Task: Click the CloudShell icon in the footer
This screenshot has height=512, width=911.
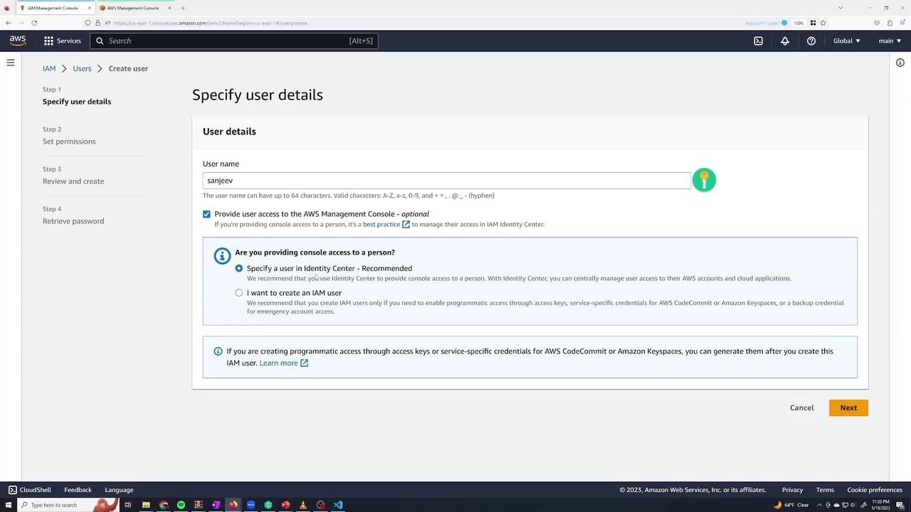Action: click(13, 490)
